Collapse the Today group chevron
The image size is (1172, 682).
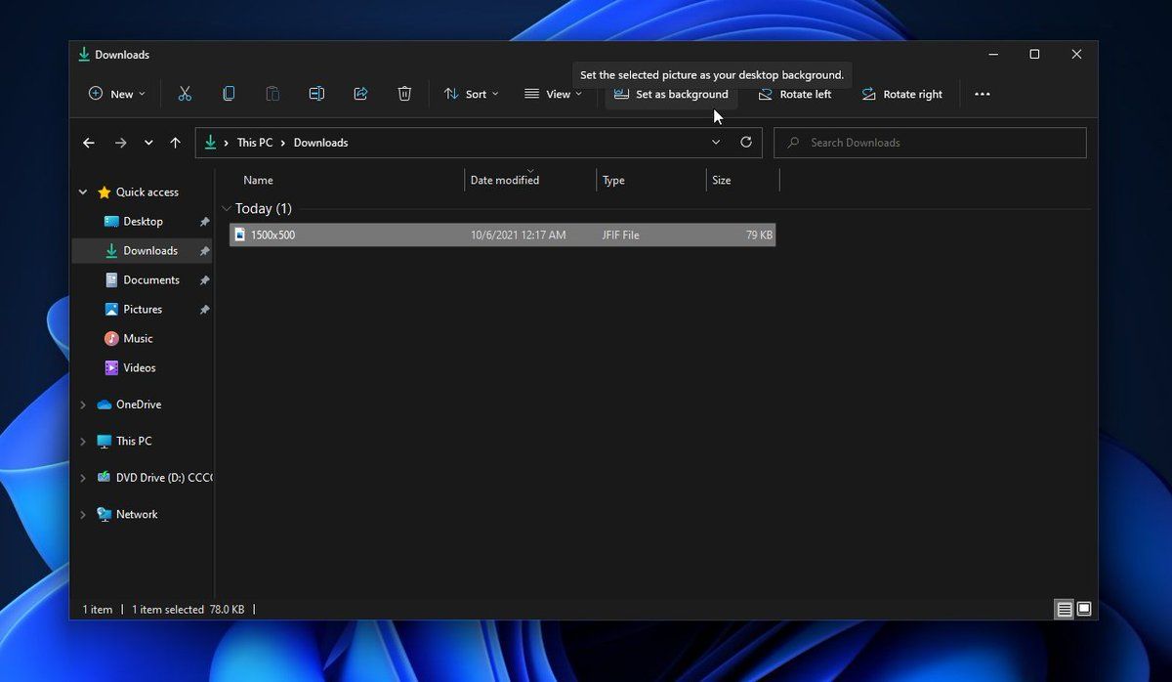(227, 208)
